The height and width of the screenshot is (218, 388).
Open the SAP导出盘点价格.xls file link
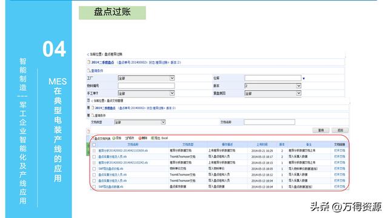pos(110,169)
